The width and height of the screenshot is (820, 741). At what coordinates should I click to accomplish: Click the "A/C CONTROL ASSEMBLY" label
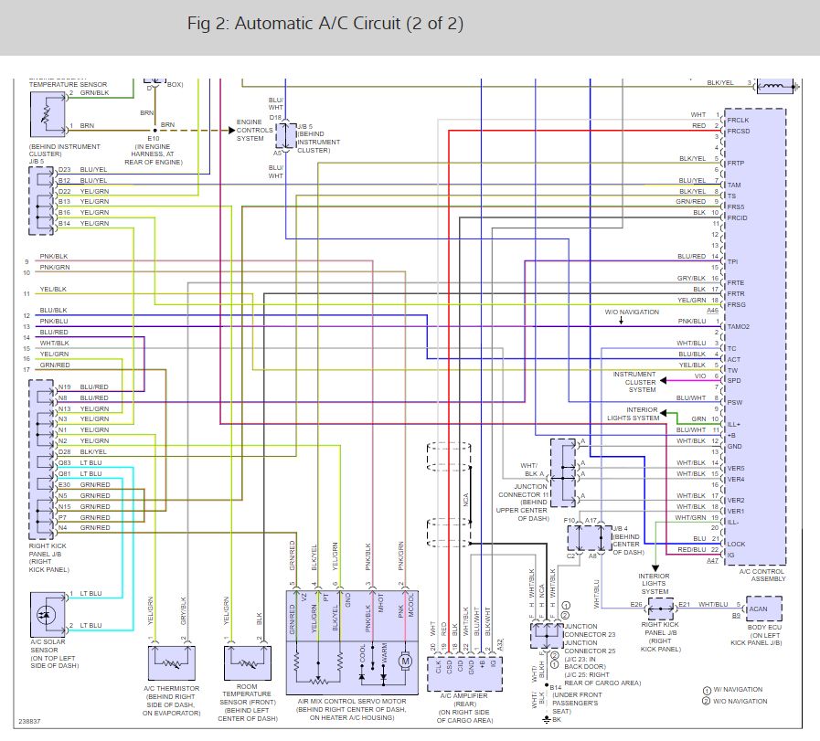(x=761, y=575)
